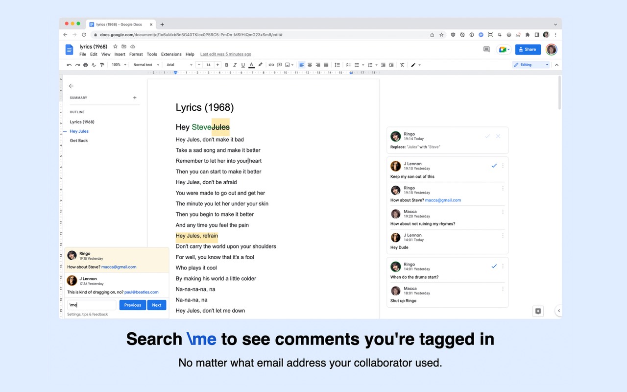Click the font size field showing 14
Image resolution: width=627 pixels, height=392 pixels.
(208, 65)
